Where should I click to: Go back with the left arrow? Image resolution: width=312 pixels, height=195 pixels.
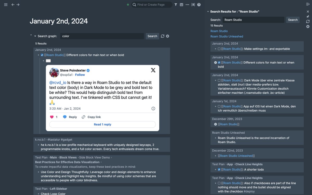coord(13,5)
